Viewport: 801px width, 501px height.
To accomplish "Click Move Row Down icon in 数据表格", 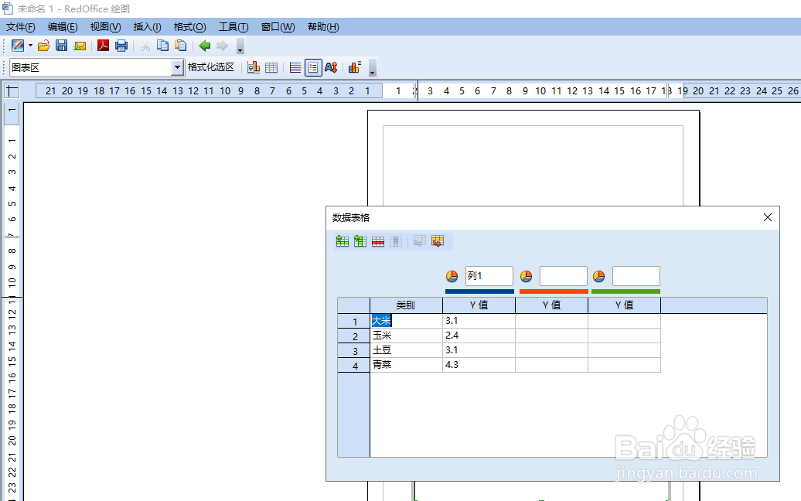I will click(x=438, y=241).
